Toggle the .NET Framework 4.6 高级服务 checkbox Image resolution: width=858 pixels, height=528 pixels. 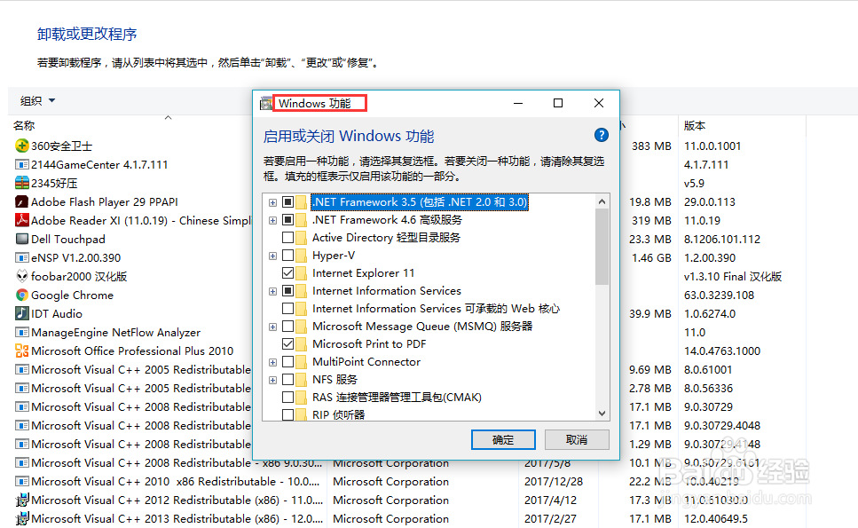[287, 220]
